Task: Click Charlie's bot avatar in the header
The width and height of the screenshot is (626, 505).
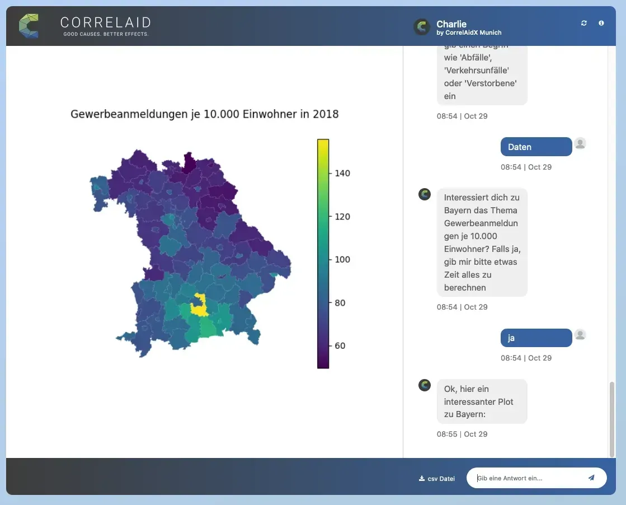Action: coord(421,26)
